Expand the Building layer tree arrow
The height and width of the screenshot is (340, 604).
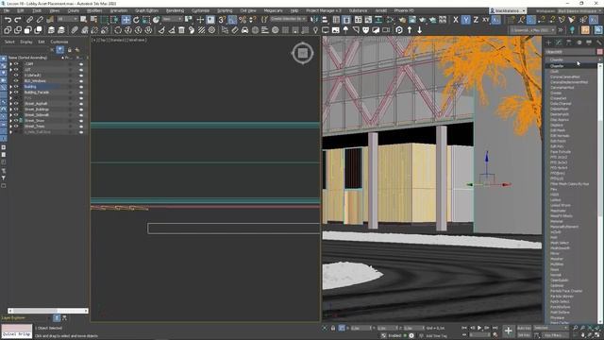tap(10, 87)
